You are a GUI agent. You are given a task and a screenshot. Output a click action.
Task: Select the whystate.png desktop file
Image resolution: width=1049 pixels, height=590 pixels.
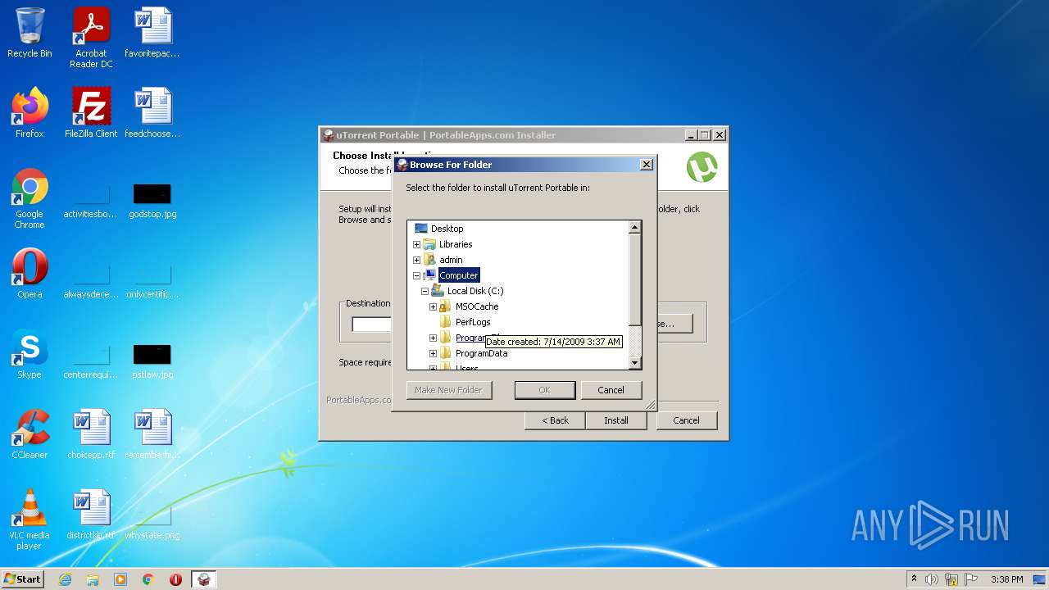tap(152, 523)
